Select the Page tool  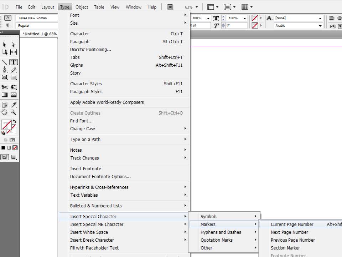click(x=5, y=52)
